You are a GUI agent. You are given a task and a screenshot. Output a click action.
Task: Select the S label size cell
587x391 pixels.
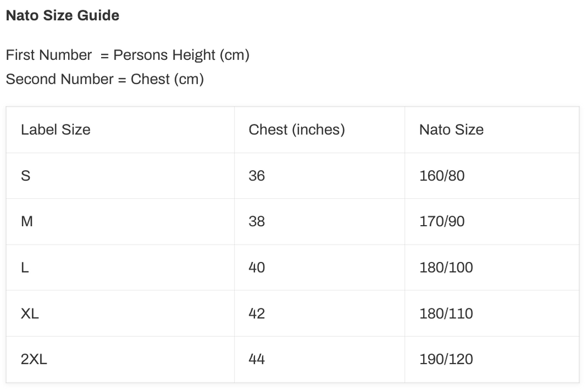26,176
